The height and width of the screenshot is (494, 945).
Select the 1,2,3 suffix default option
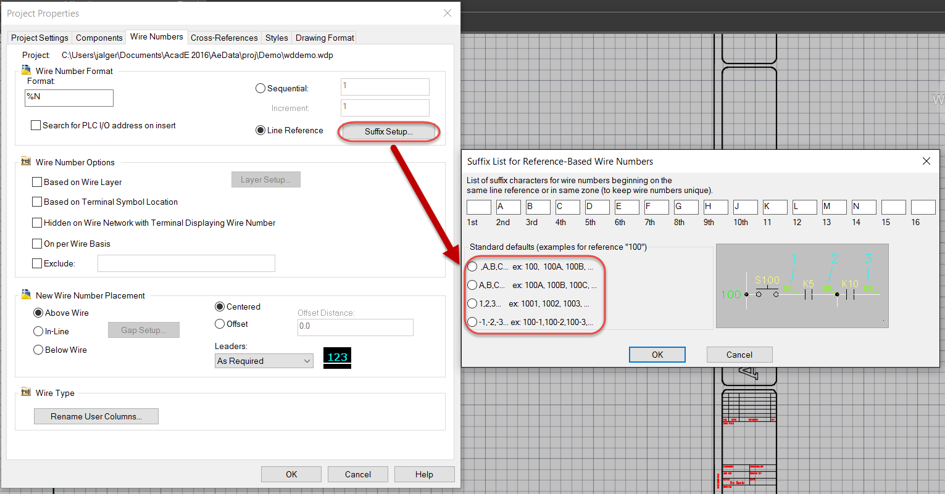[x=472, y=303]
